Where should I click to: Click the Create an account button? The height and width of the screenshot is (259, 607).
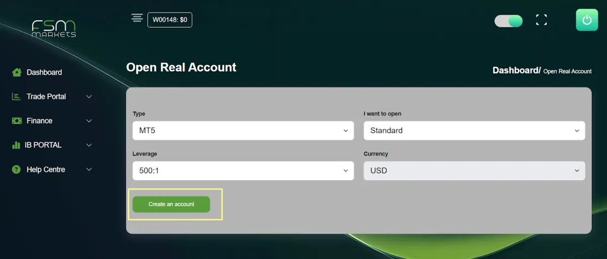pyautogui.click(x=171, y=204)
